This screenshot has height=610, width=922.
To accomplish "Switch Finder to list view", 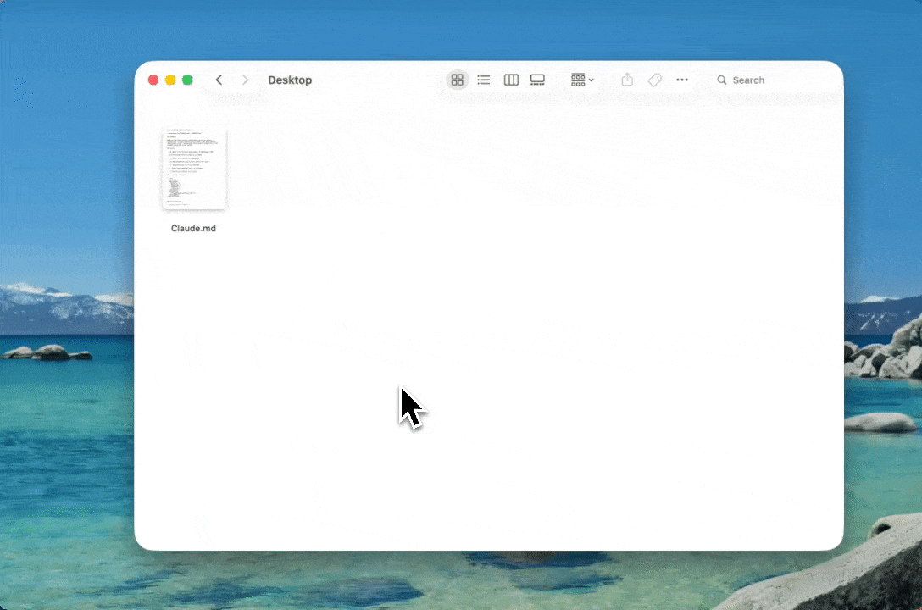I will point(484,80).
